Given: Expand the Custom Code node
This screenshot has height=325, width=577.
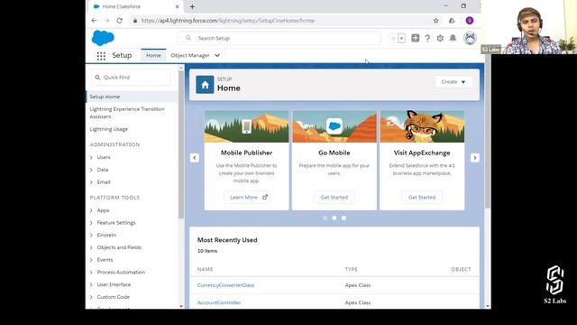Looking at the screenshot, I should tap(91, 297).
